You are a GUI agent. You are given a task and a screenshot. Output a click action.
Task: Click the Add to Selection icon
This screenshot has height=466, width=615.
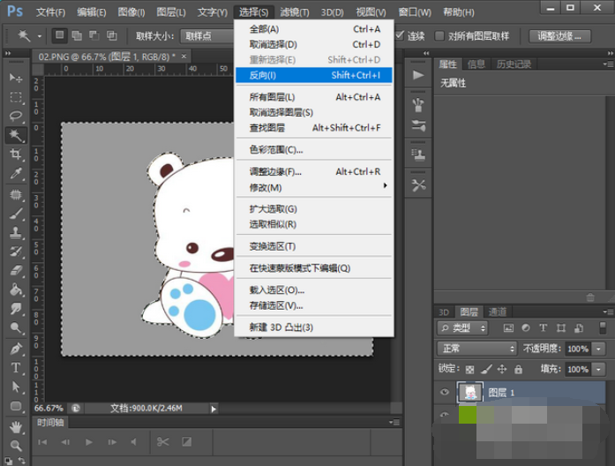pyautogui.click(x=77, y=35)
